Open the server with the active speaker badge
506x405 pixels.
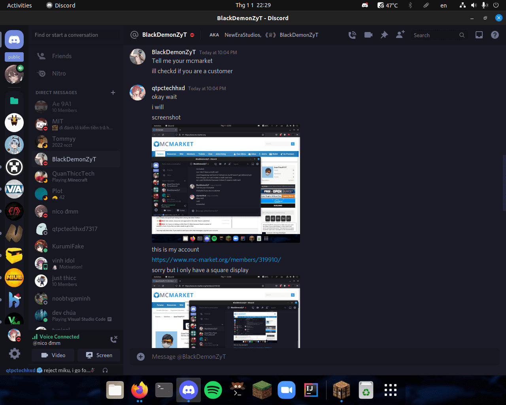(x=14, y=74)
